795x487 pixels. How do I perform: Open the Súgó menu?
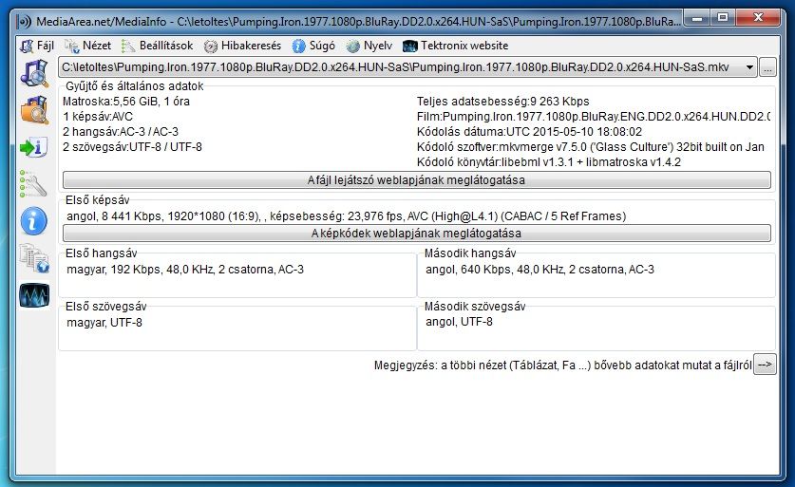tap(313, 46)
